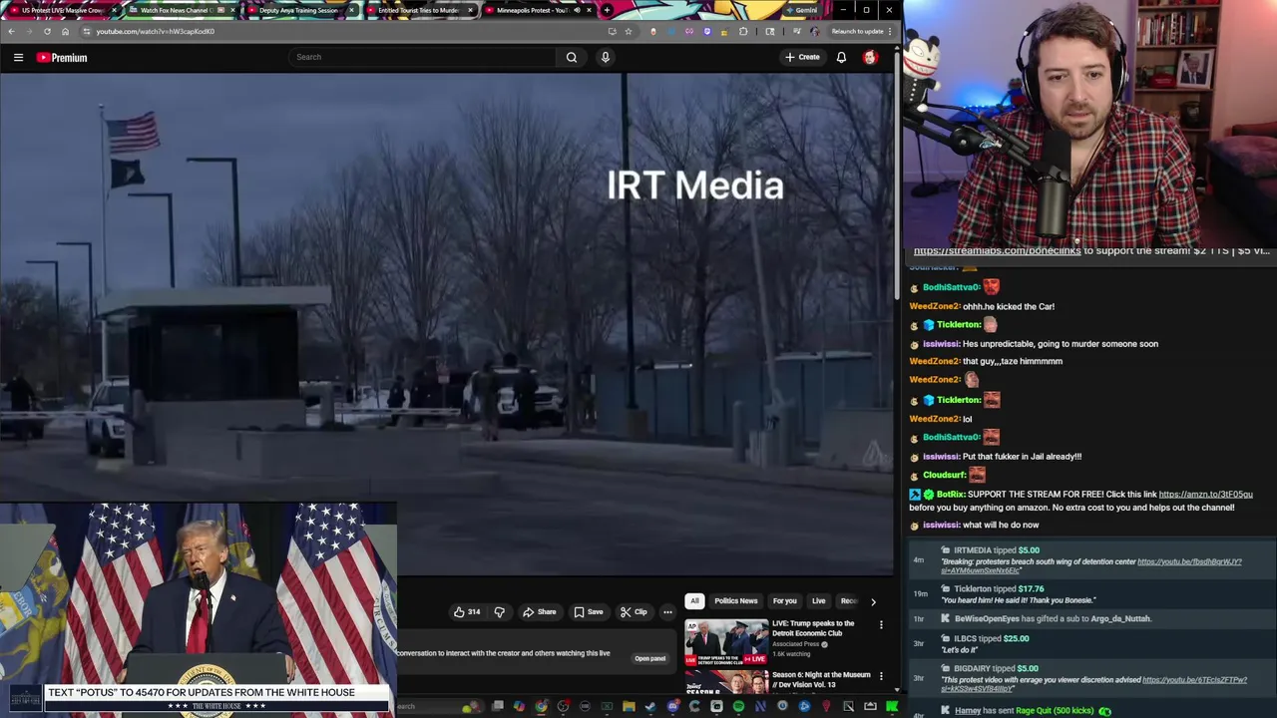Open browser home page

[66, 31]
